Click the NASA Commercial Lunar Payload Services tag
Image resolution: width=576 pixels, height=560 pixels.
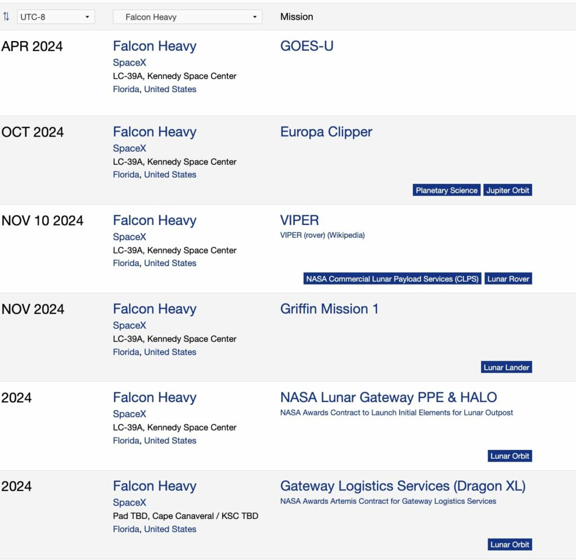coord(392,279)
